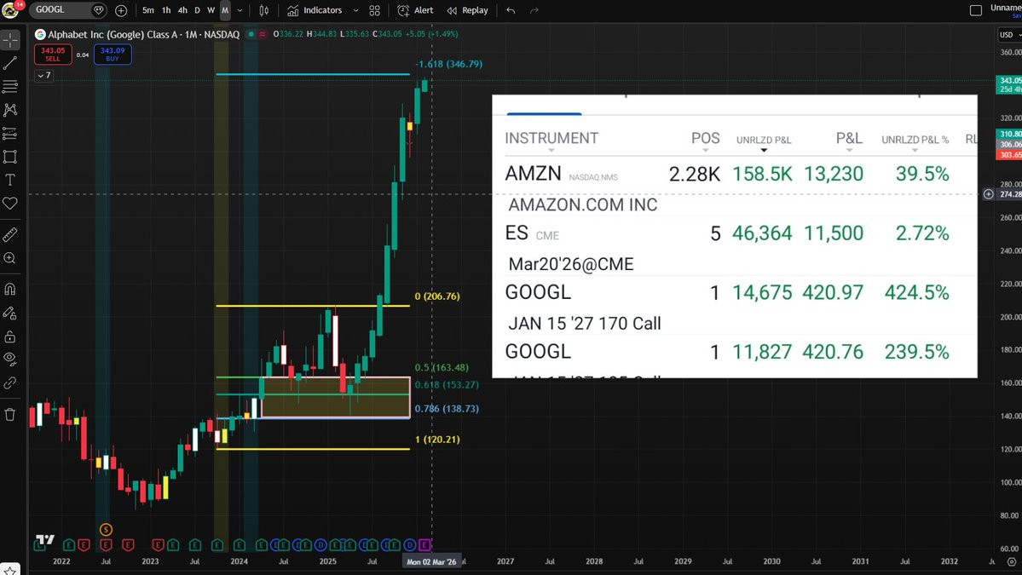Switch to W weekly timeframe
This screenshot has width=1022, height=575.
211,10
